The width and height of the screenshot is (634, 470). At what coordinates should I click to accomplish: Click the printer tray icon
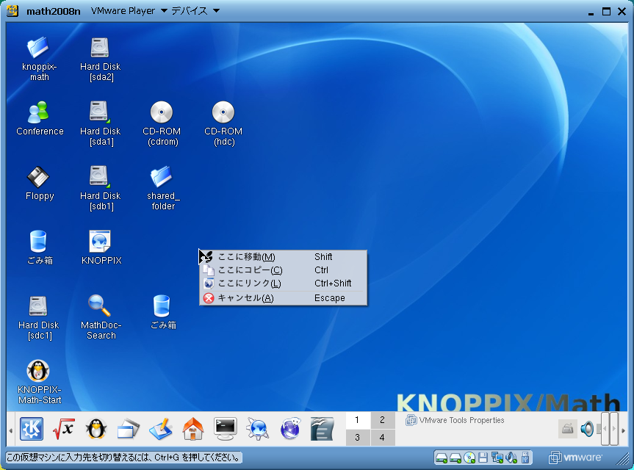click(567, 428)
